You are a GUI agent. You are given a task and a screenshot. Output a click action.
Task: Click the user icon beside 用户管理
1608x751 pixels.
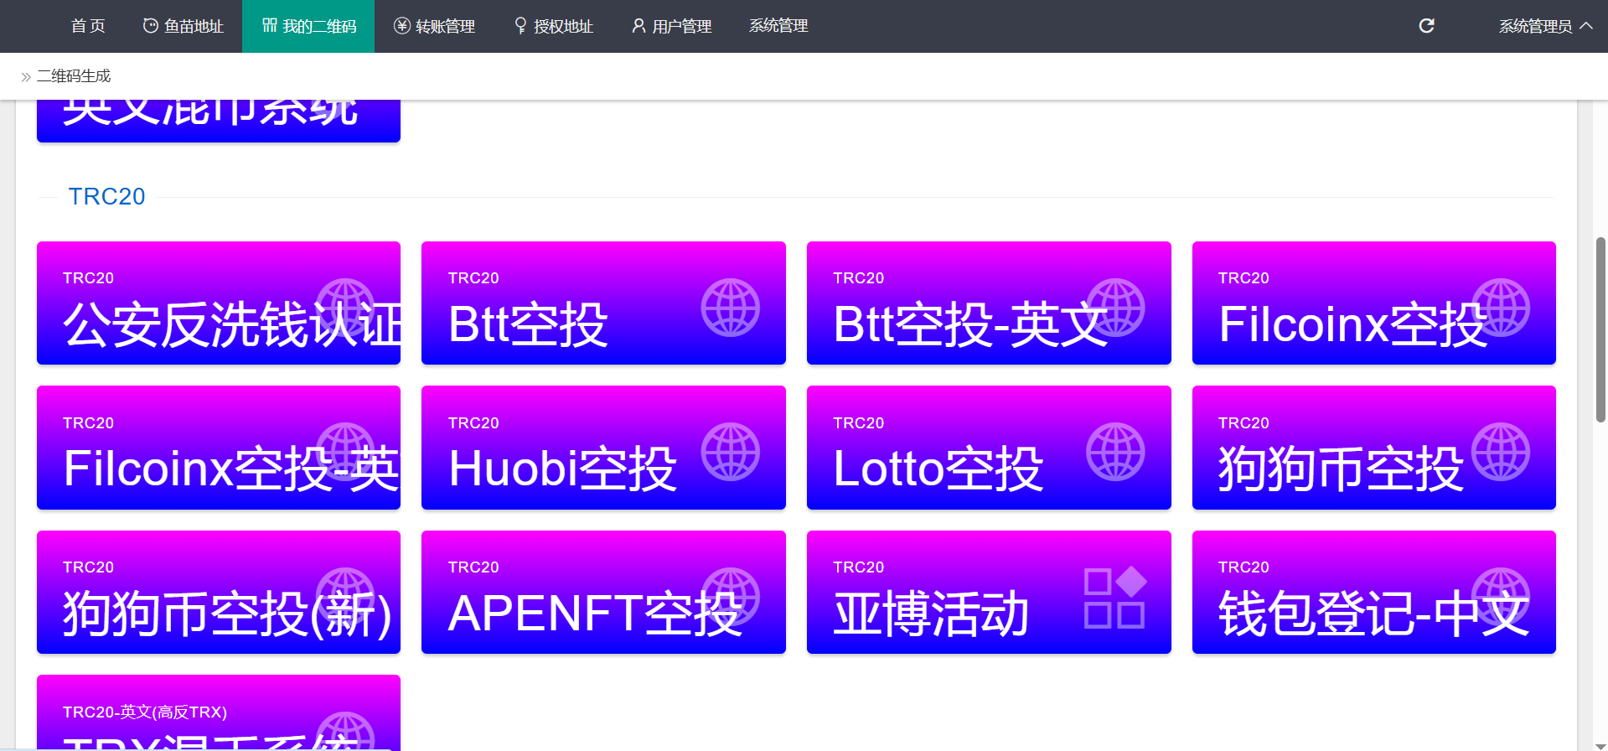point(639,26)
